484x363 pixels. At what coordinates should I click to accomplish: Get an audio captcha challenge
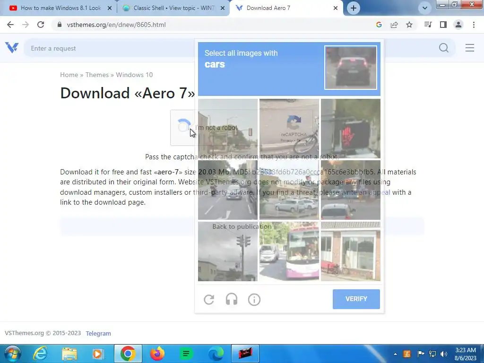point(232,299)
